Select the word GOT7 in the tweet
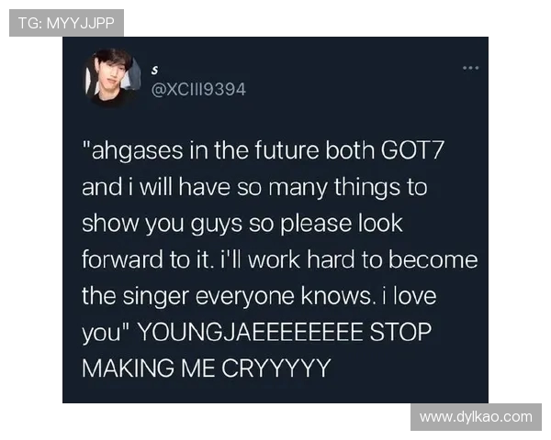The image size is (551, 440). pyautogui.click(x=413, y=150)
